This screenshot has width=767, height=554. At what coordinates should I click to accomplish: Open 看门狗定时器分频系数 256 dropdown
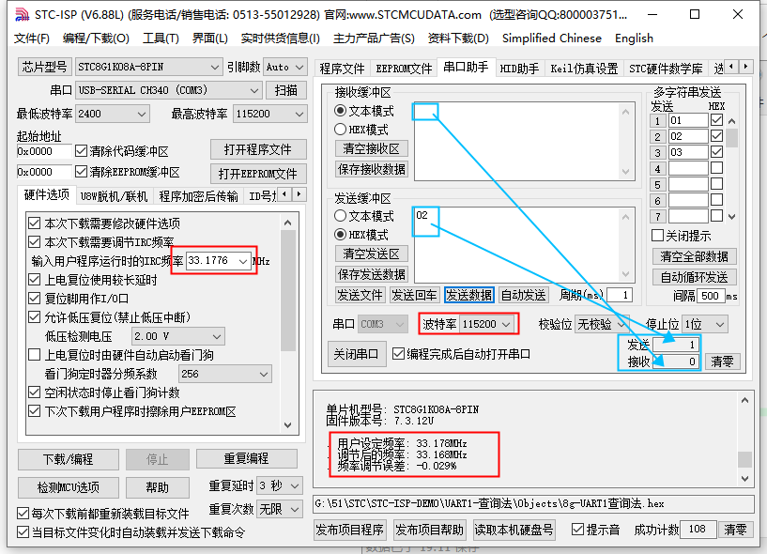225,374
